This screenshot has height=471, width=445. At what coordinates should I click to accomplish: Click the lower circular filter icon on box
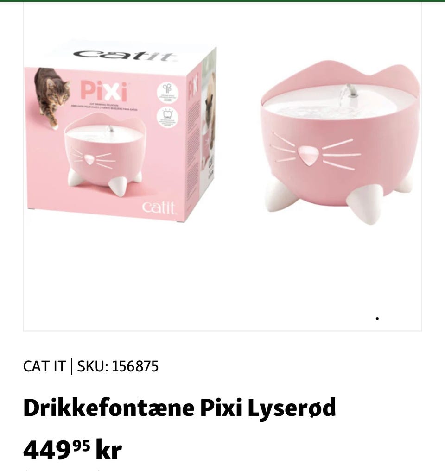coord(167,118)
